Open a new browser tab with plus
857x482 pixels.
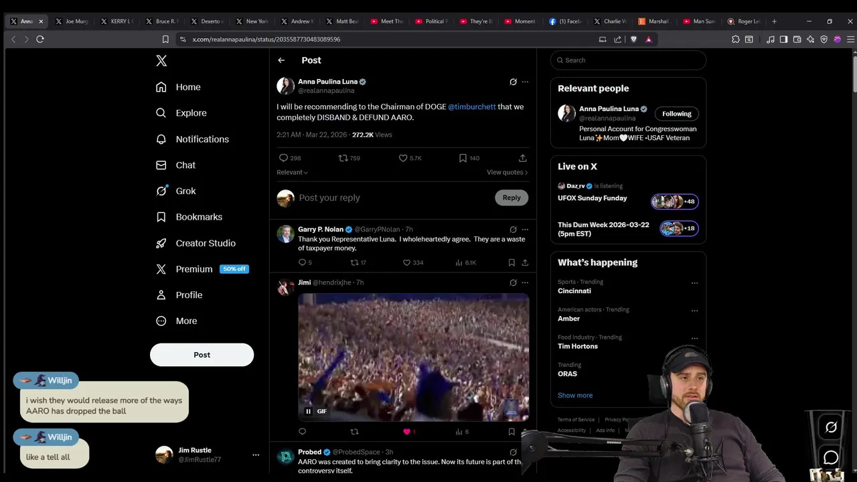[774, 21]
